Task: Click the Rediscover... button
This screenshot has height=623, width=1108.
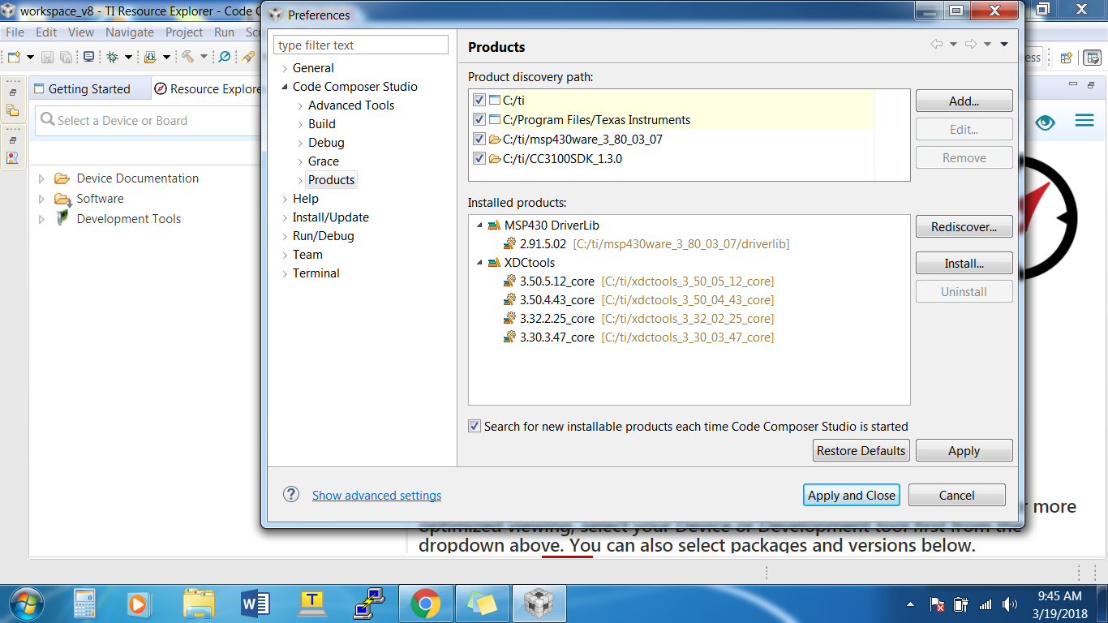Action: (964, 227)
